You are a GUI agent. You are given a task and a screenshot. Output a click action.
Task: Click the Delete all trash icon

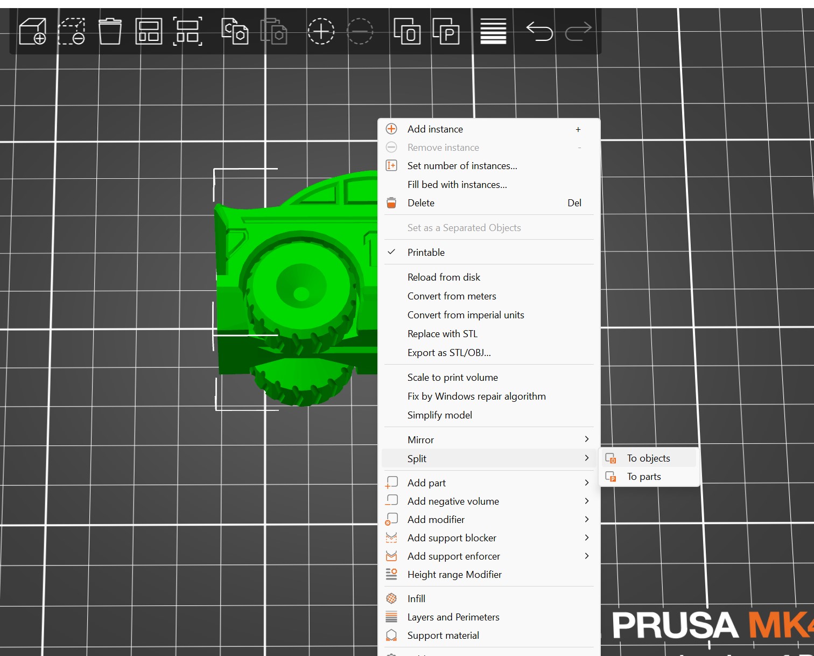110,31
